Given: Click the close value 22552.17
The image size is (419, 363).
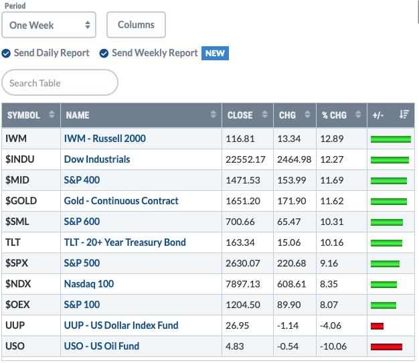Looking at the screenshot, I should [x=245, y=159].
